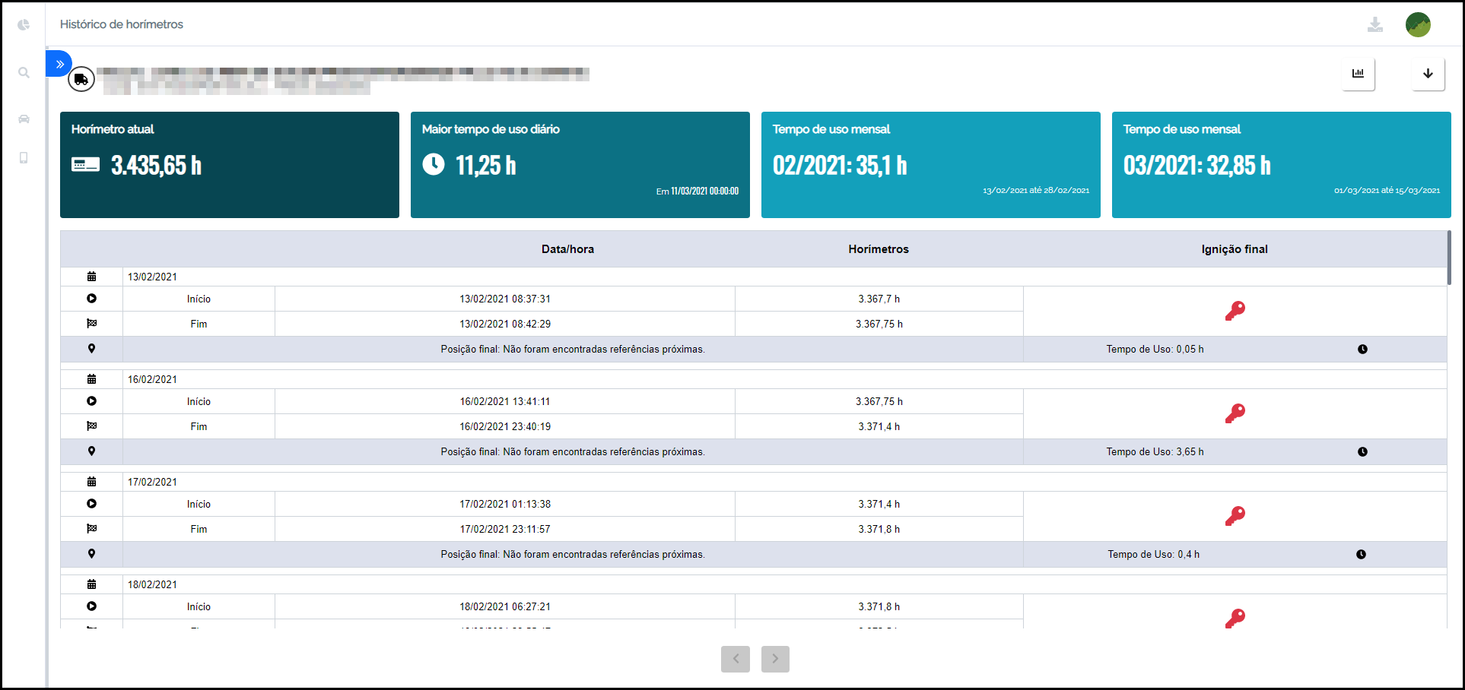This screenshot has height=690, width=1465.
Task: Click Tempo de Uso: 0,4 h text
Action: point(1153,554)
